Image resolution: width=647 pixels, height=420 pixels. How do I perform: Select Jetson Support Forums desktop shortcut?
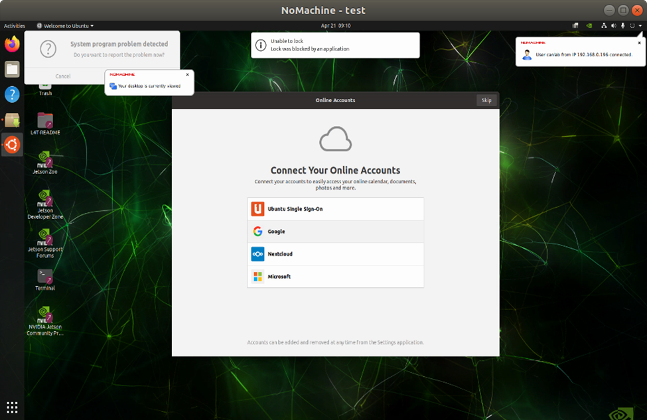(x=45, y=244)
